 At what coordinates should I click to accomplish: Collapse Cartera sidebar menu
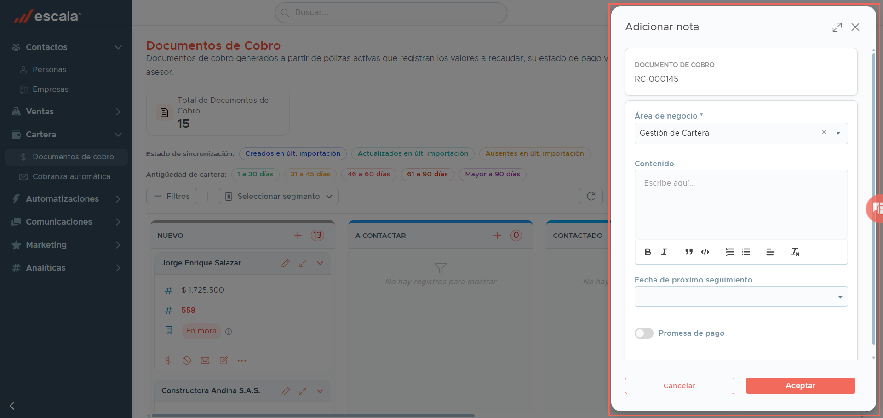66,135
